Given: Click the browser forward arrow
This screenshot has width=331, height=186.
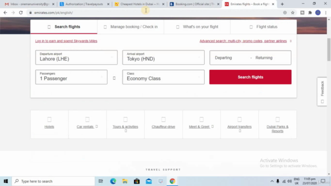Looking at the screenshot, I should click(x=13, y=12).
